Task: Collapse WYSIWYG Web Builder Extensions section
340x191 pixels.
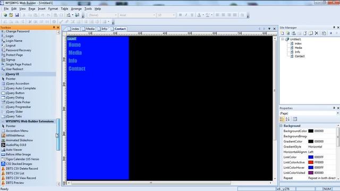Action: 3,121
